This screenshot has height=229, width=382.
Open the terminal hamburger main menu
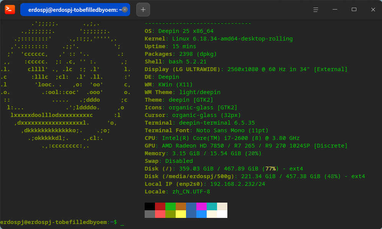point(315,10)
